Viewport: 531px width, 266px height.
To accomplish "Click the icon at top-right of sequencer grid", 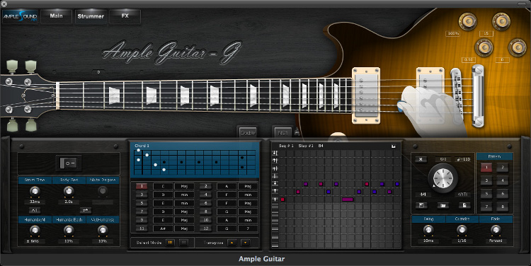I will (394, 146).
